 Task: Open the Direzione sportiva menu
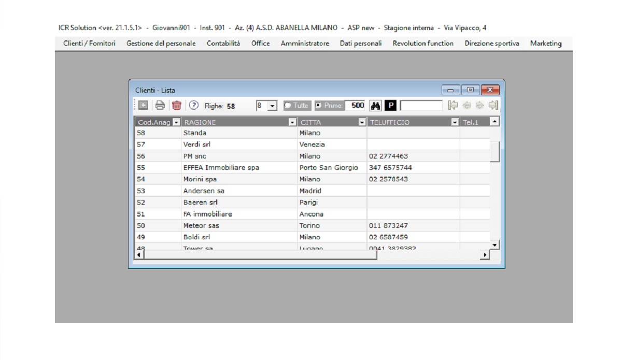coord(492,44)
